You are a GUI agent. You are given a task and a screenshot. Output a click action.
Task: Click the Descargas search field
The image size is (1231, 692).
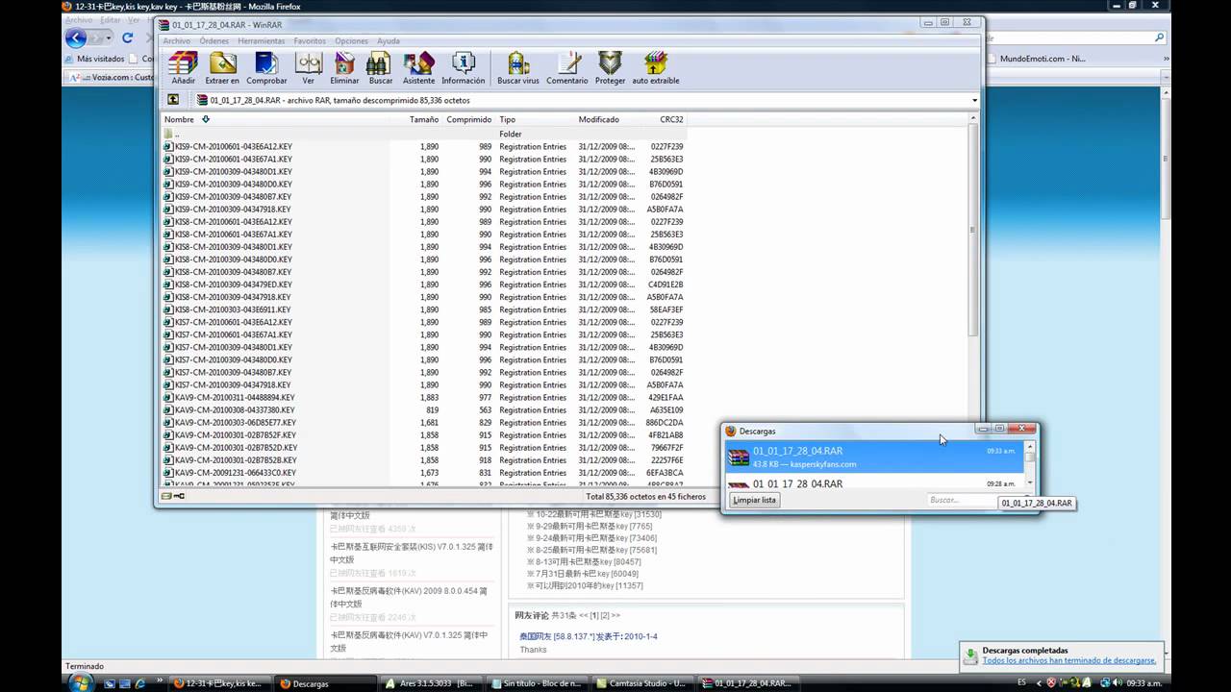tap(962, 500)
